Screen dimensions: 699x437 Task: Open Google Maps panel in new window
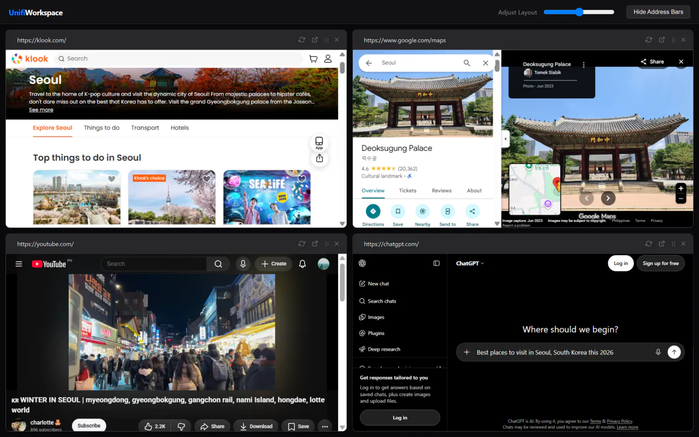(662, 40)
